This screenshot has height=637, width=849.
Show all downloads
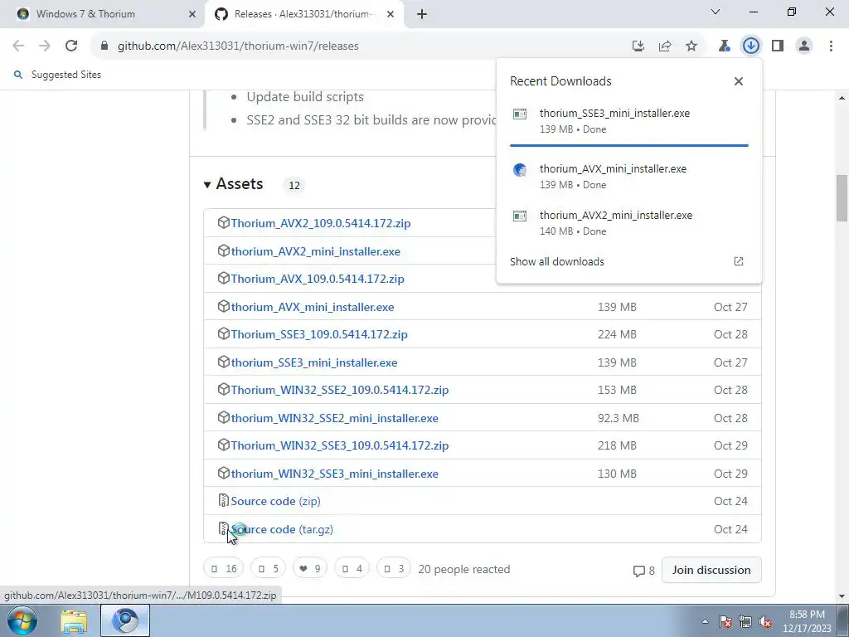pos(556,261)
